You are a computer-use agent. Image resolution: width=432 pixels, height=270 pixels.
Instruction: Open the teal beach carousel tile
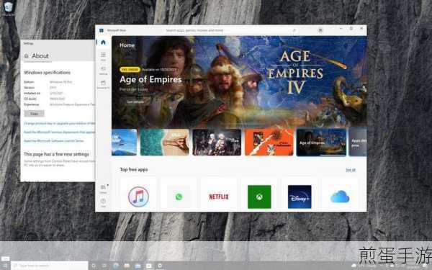coord(165,142)
